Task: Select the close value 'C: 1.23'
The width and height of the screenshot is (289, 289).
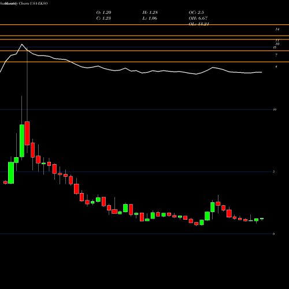Action: click(x=103, y=18)
